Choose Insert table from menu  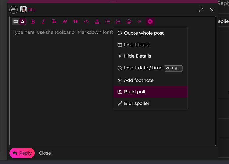150,45
